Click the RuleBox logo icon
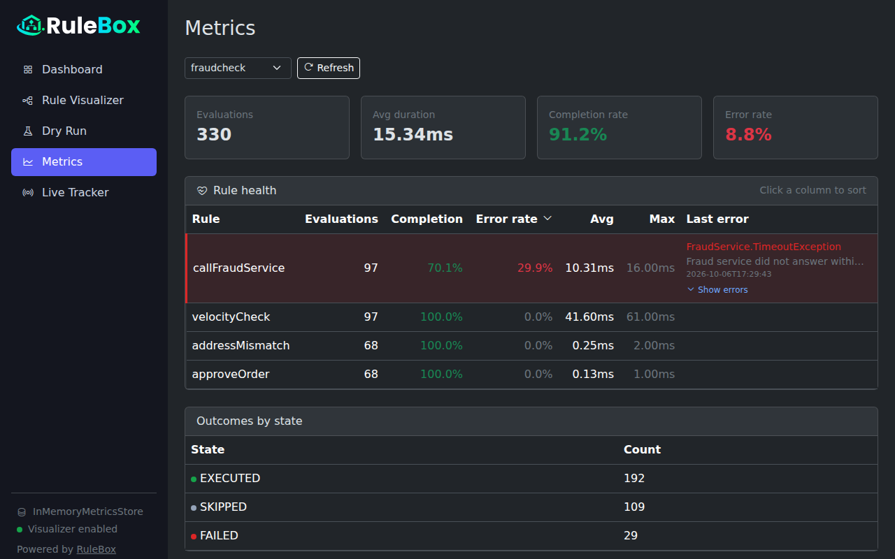895x559 pixels. coord(30,26)
